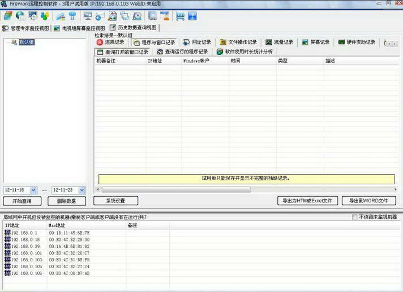This screenshot has height=292, width=403.
Task: Switch to 电视墙屏幕监控视图 tab
Action: (79, 28)
